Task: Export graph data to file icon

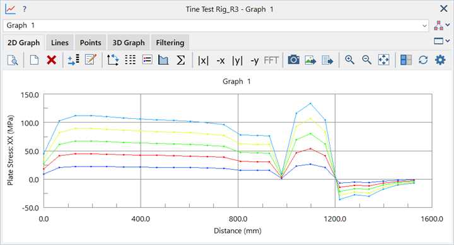Action: (x=327, y=60)
